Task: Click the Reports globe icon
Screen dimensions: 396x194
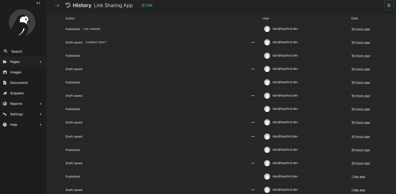Action: (5, 103)
